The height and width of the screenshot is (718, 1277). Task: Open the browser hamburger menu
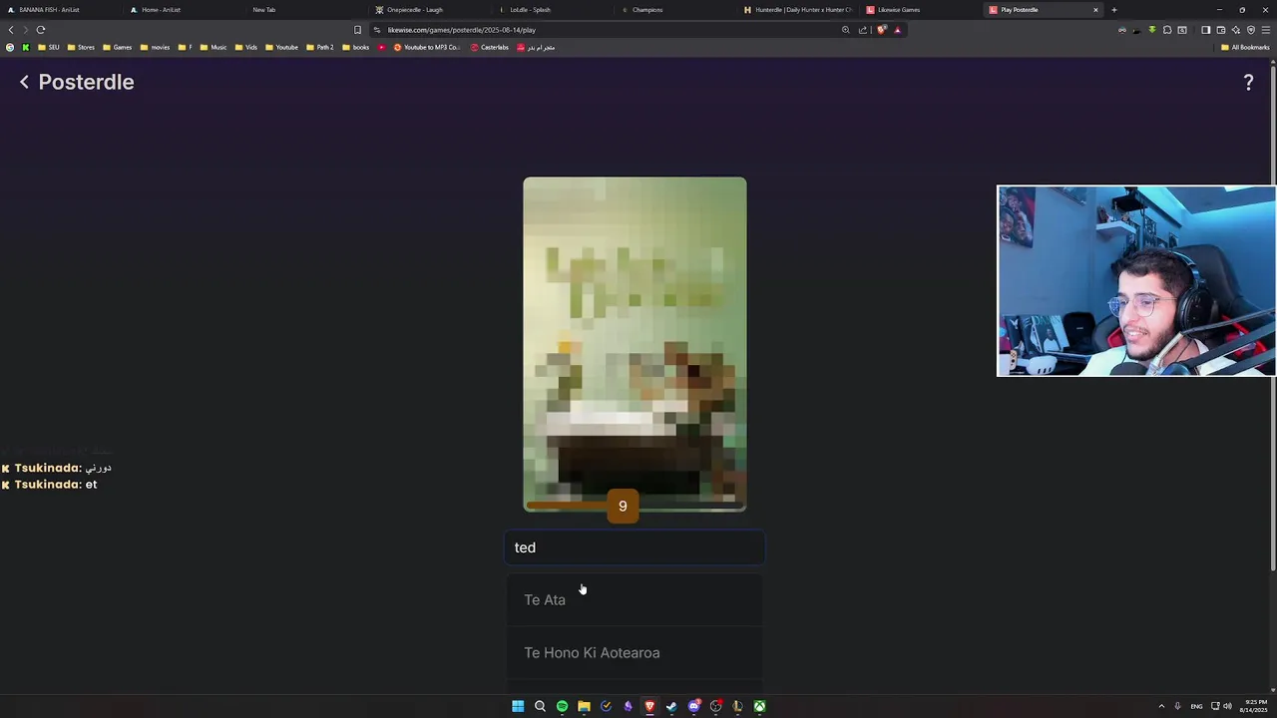click(x=1266, y=30)
